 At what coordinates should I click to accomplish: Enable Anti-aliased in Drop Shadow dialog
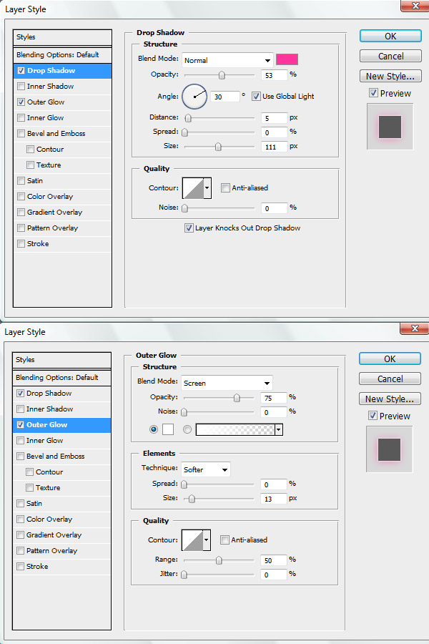pyautogui.click(x=225, y=187)
